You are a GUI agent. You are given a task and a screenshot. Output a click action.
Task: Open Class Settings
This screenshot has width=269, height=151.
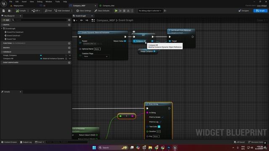(84, 11)
